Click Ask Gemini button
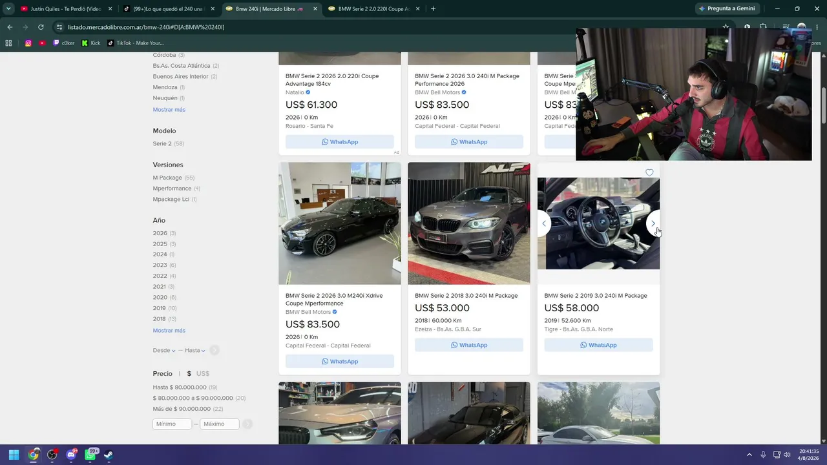This screenshot has width=827, height=465. click(x=727, y=9)
